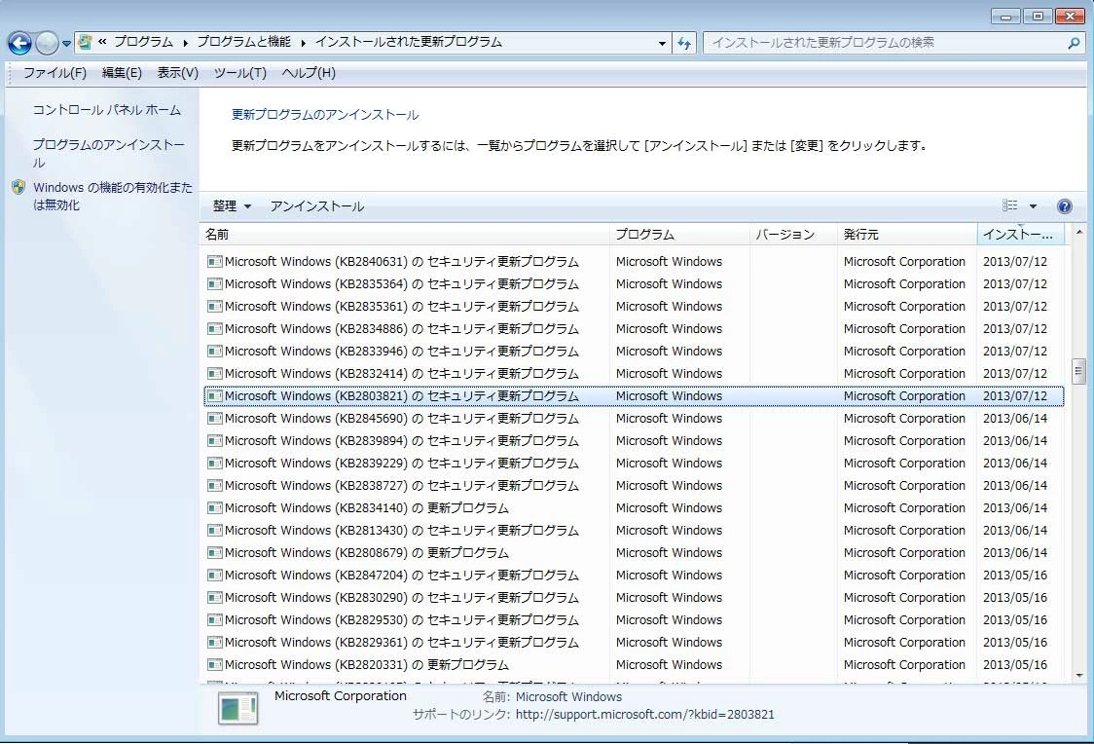Click the large update icon in details pane

click(x=237, y=709)
